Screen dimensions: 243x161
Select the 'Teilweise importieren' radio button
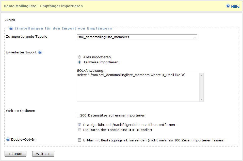click(79, 62)
